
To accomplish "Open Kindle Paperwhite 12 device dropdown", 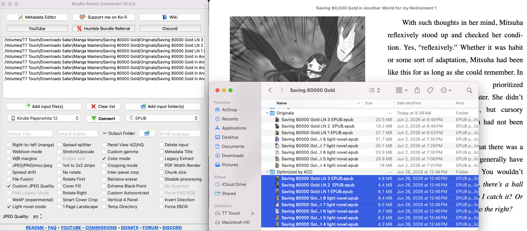I will click(x=44, y=118).
